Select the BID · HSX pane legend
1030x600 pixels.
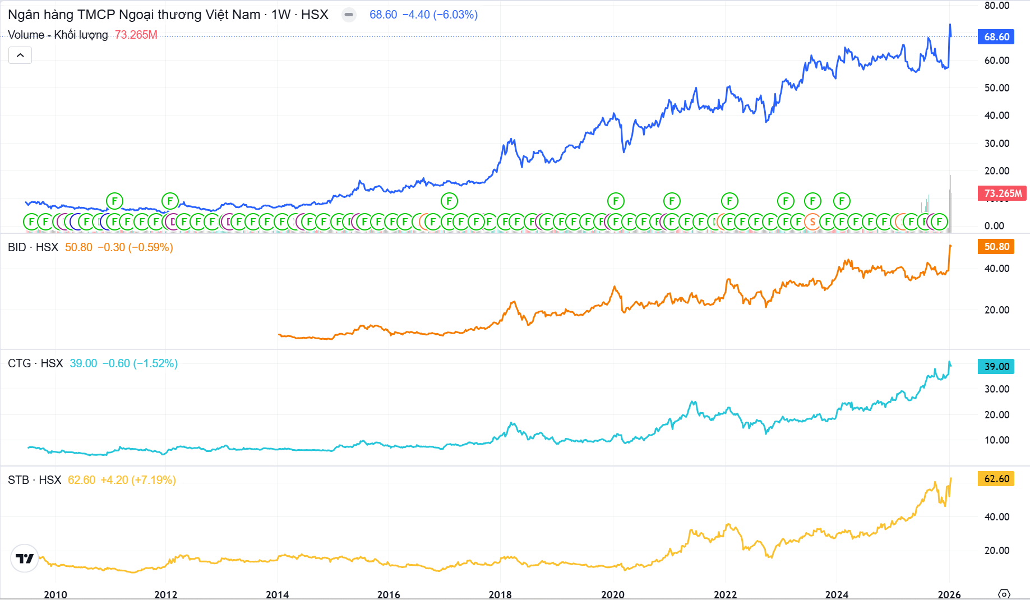coord(33,247)
